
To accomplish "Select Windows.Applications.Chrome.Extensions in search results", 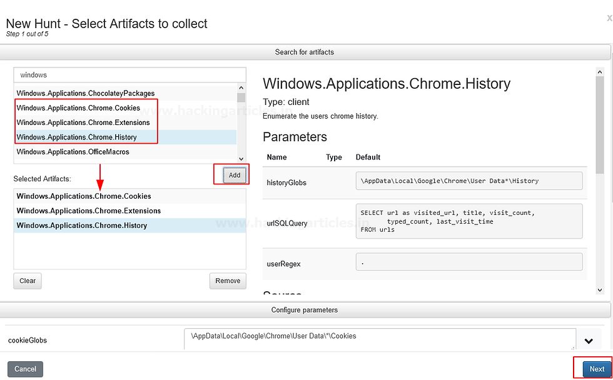I will (x=125, y=122).
